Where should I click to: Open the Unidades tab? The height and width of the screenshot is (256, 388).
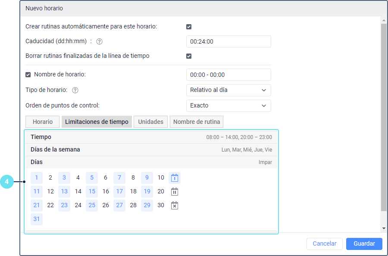coord(150,122)
